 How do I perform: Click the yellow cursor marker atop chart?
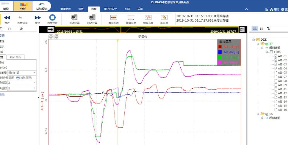click(x=118, y=40)
